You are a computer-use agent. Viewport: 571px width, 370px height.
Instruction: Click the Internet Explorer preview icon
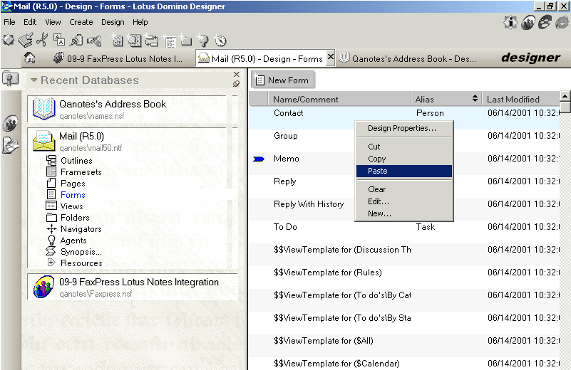pos(545,23)
